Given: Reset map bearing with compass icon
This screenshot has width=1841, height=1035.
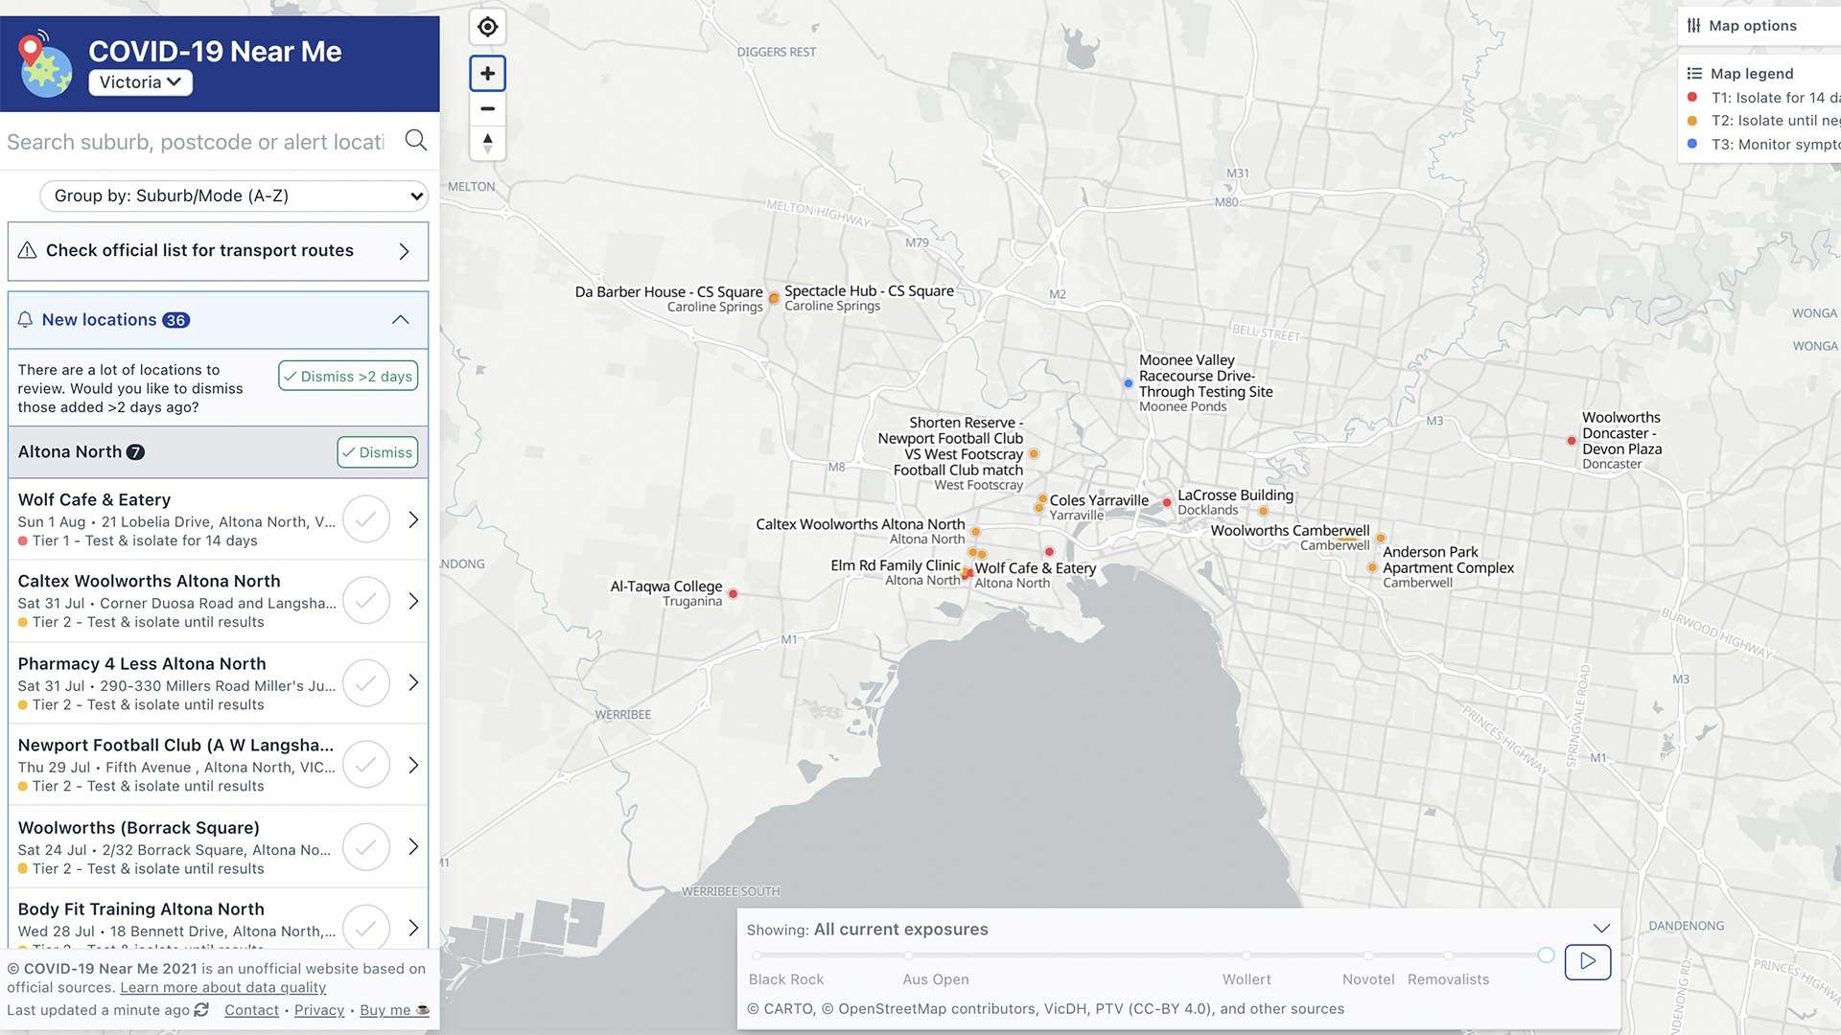Looking at the screenshot, I should click(488, 143).
